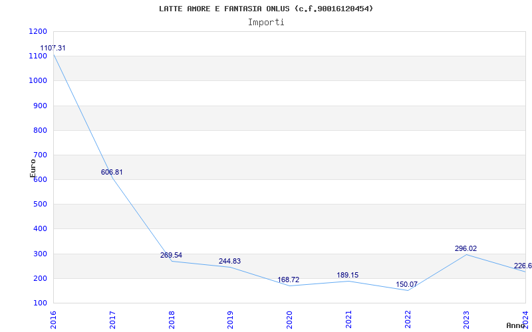This screenshot has width=532, height=332.
Task: Click the data label 606.81
Action: click(112, 172)
